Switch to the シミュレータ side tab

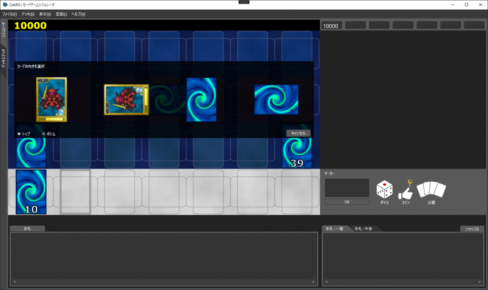(3, 30)
